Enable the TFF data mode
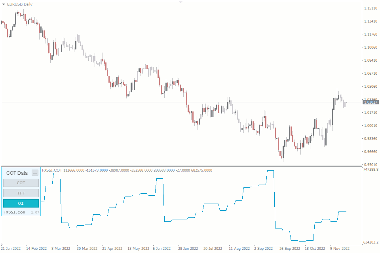 coord(21,193)
